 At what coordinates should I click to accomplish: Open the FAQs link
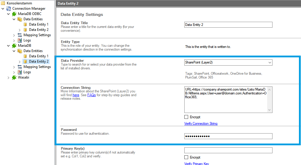pos(91,95)
